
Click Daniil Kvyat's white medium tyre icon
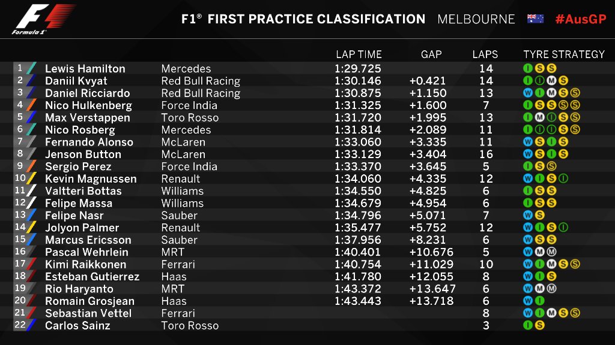[551, 81]
